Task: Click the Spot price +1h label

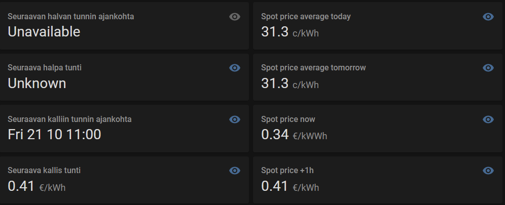Action: coord(283,171)
